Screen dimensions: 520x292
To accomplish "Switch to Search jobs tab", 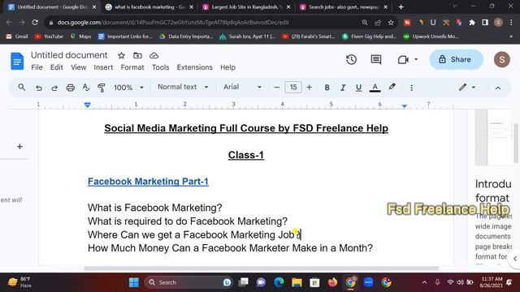I will tap(343, 7).
